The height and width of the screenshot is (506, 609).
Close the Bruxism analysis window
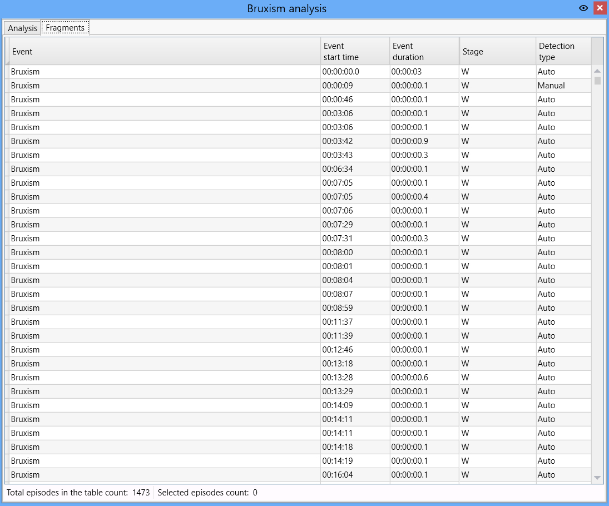600,8
